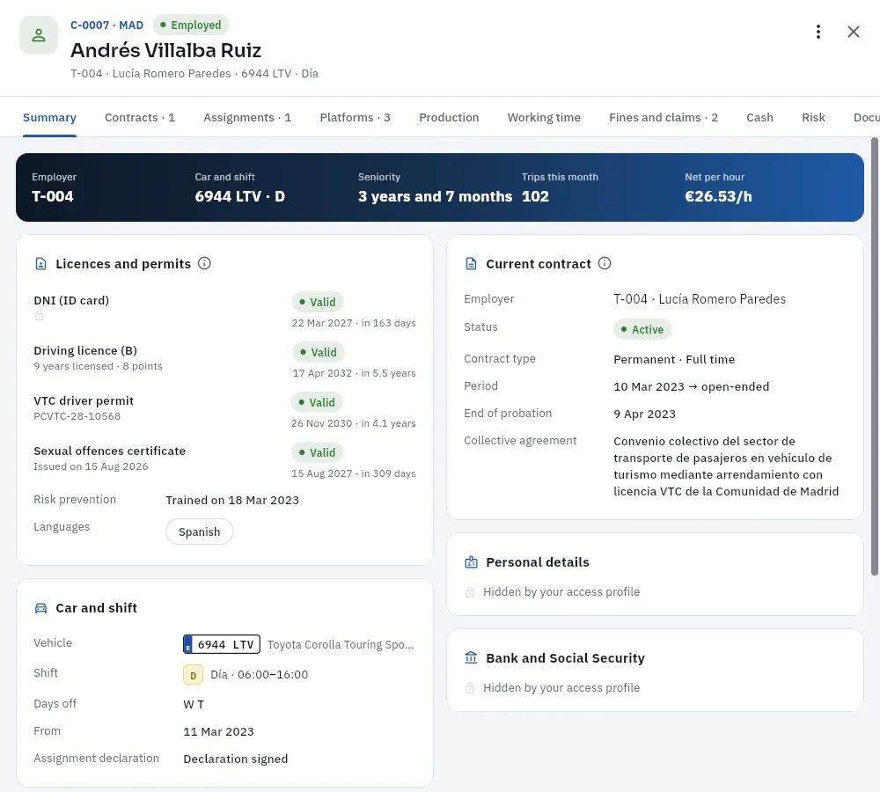Click the driver avatar icon
880x792 pixels.
pyautogui.click(x=39, y=35)
